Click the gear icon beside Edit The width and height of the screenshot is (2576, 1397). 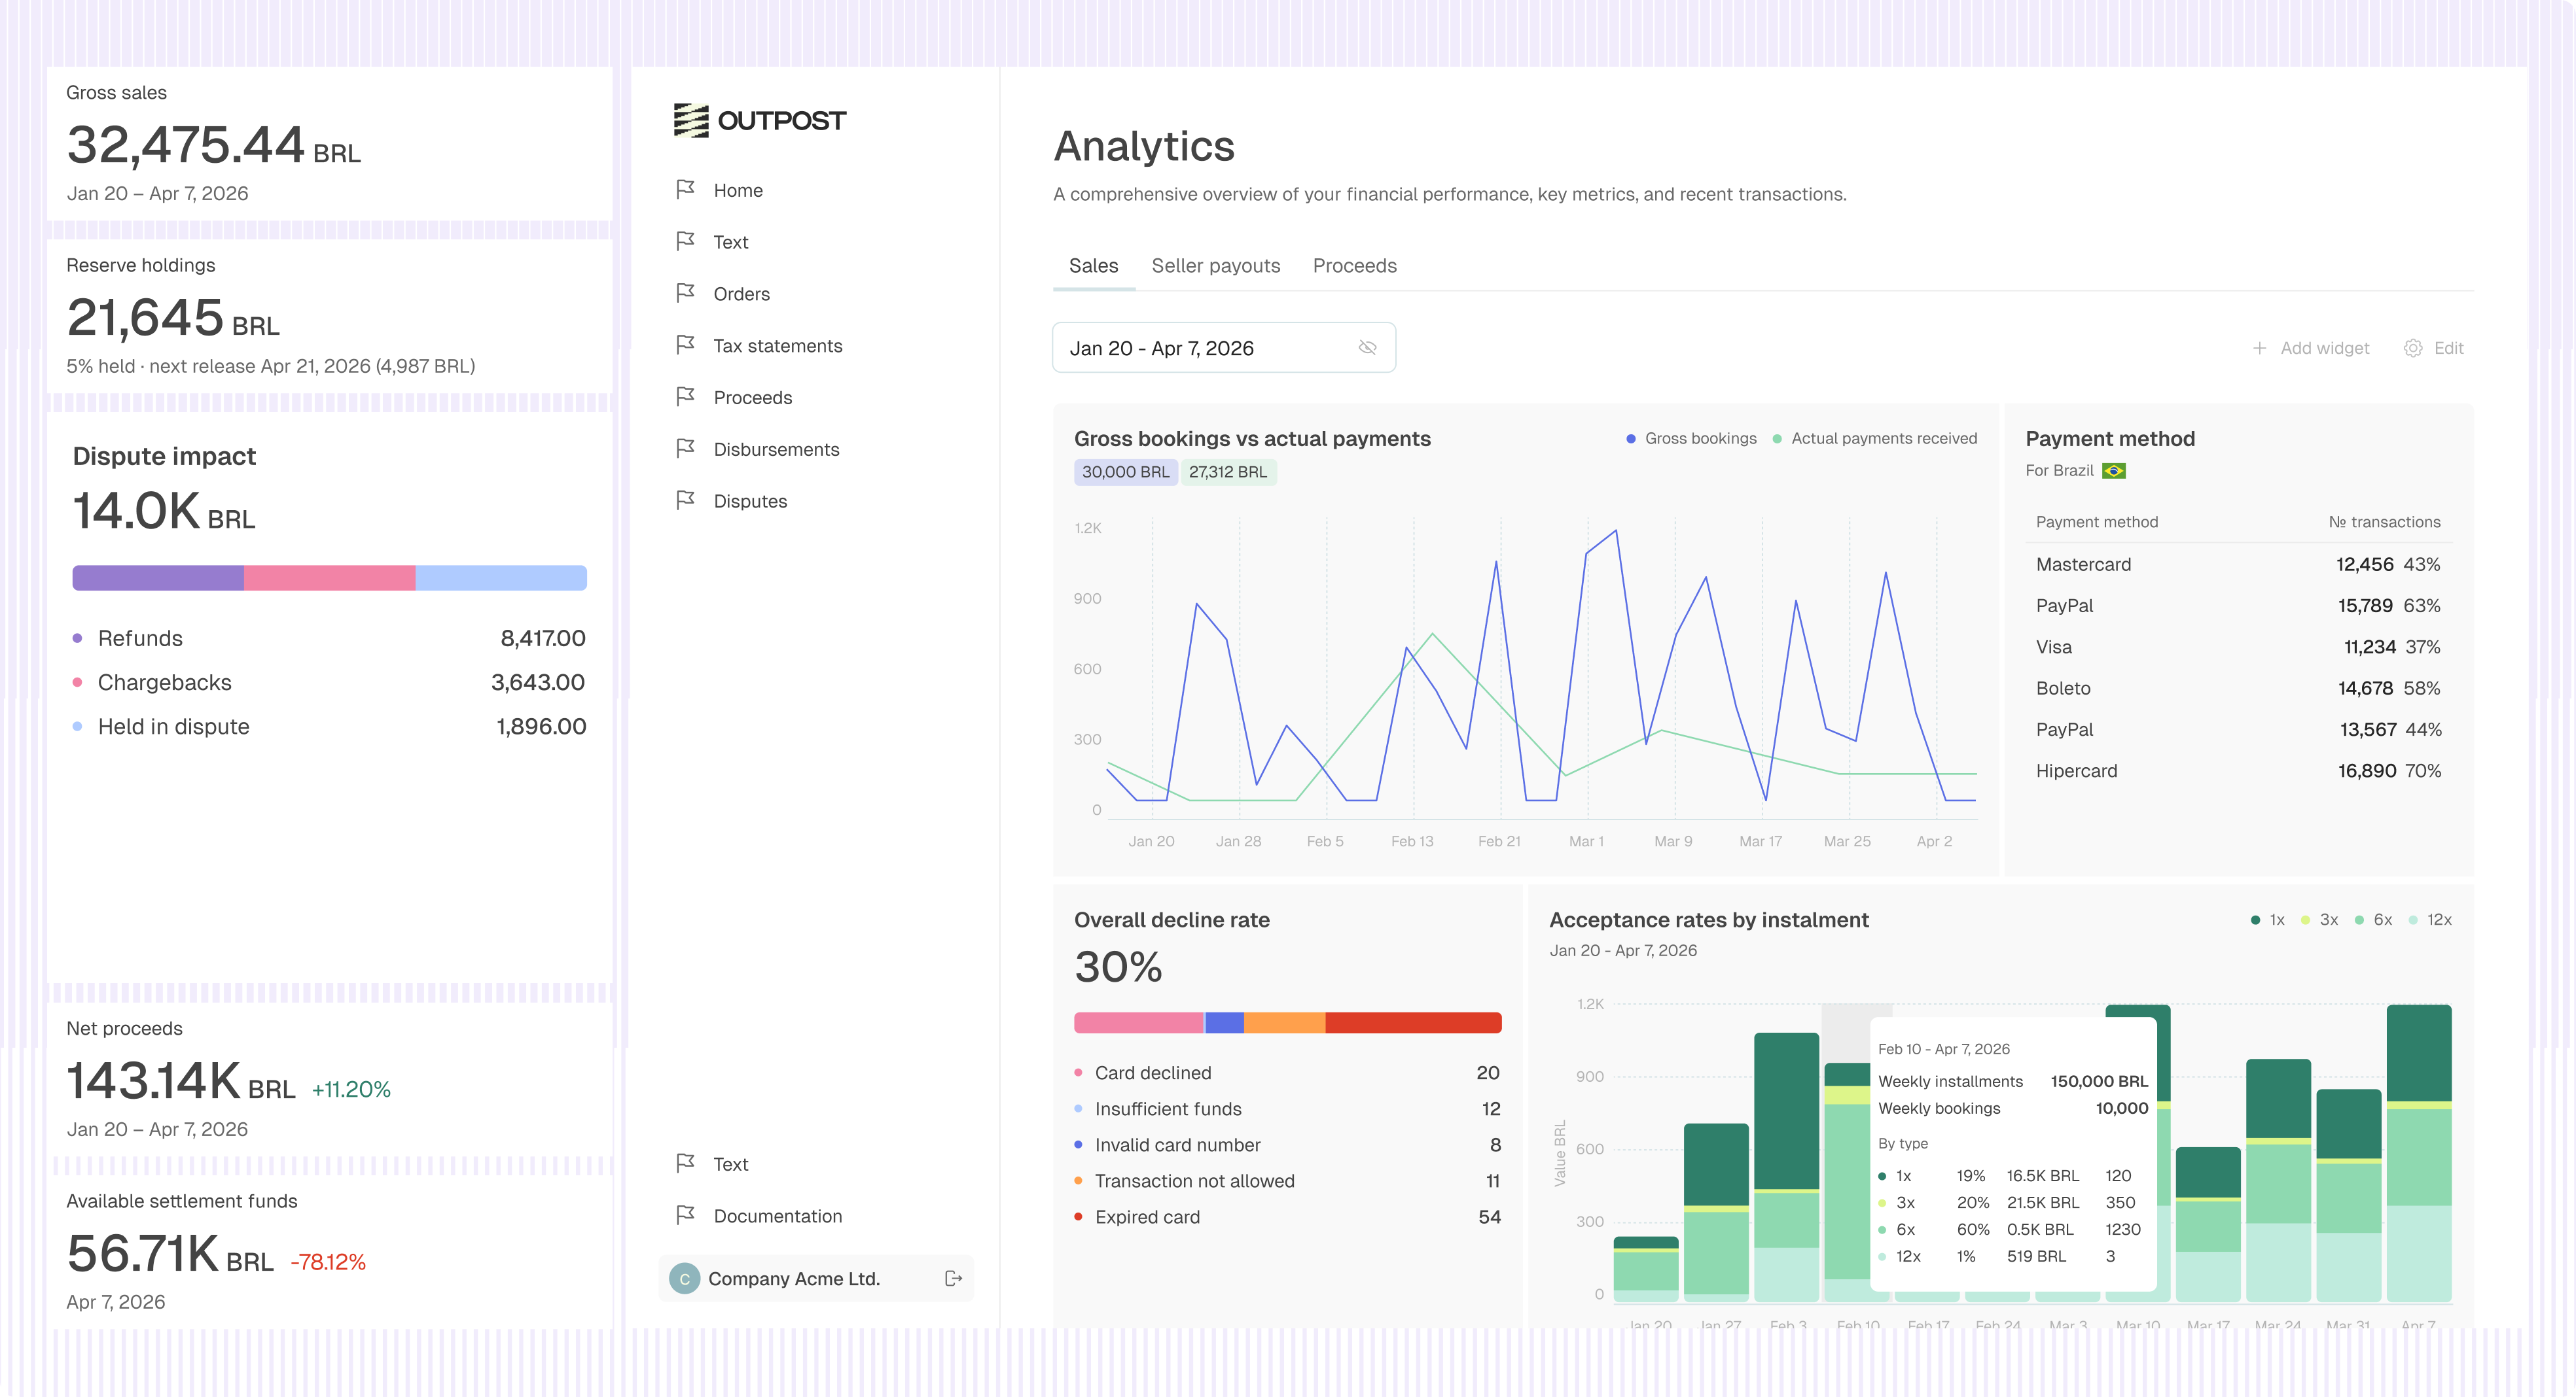[x=2413, y=348]
